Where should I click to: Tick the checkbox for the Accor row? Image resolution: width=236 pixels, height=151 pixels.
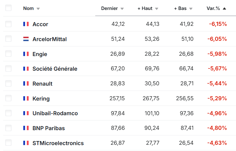pos(8,24)
